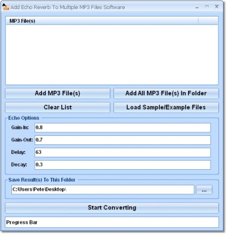This screenshot has height=234, width=227.
Task: Click the empty MP3 file list area
Action: (112, 55)
